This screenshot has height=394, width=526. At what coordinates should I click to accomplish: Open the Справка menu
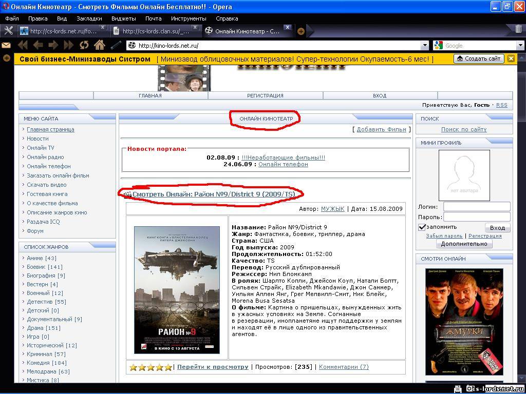tap(227, 18)
